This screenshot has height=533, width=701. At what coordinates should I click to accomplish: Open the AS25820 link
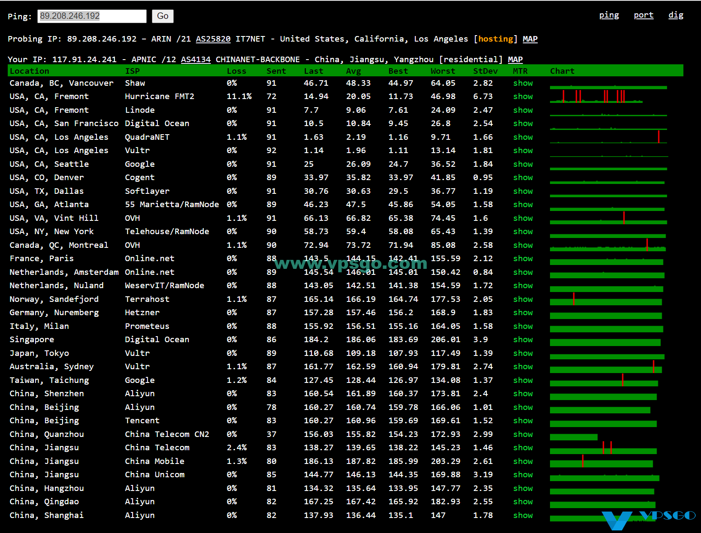click(x=213, y=39)
